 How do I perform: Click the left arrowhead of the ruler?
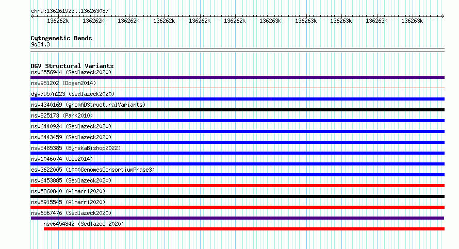pos(32,16)
